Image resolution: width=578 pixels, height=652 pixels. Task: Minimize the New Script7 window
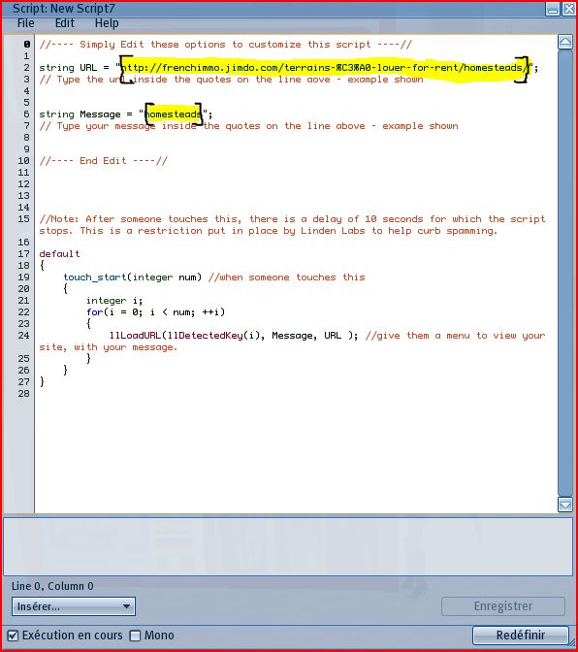tap(553, 9)
